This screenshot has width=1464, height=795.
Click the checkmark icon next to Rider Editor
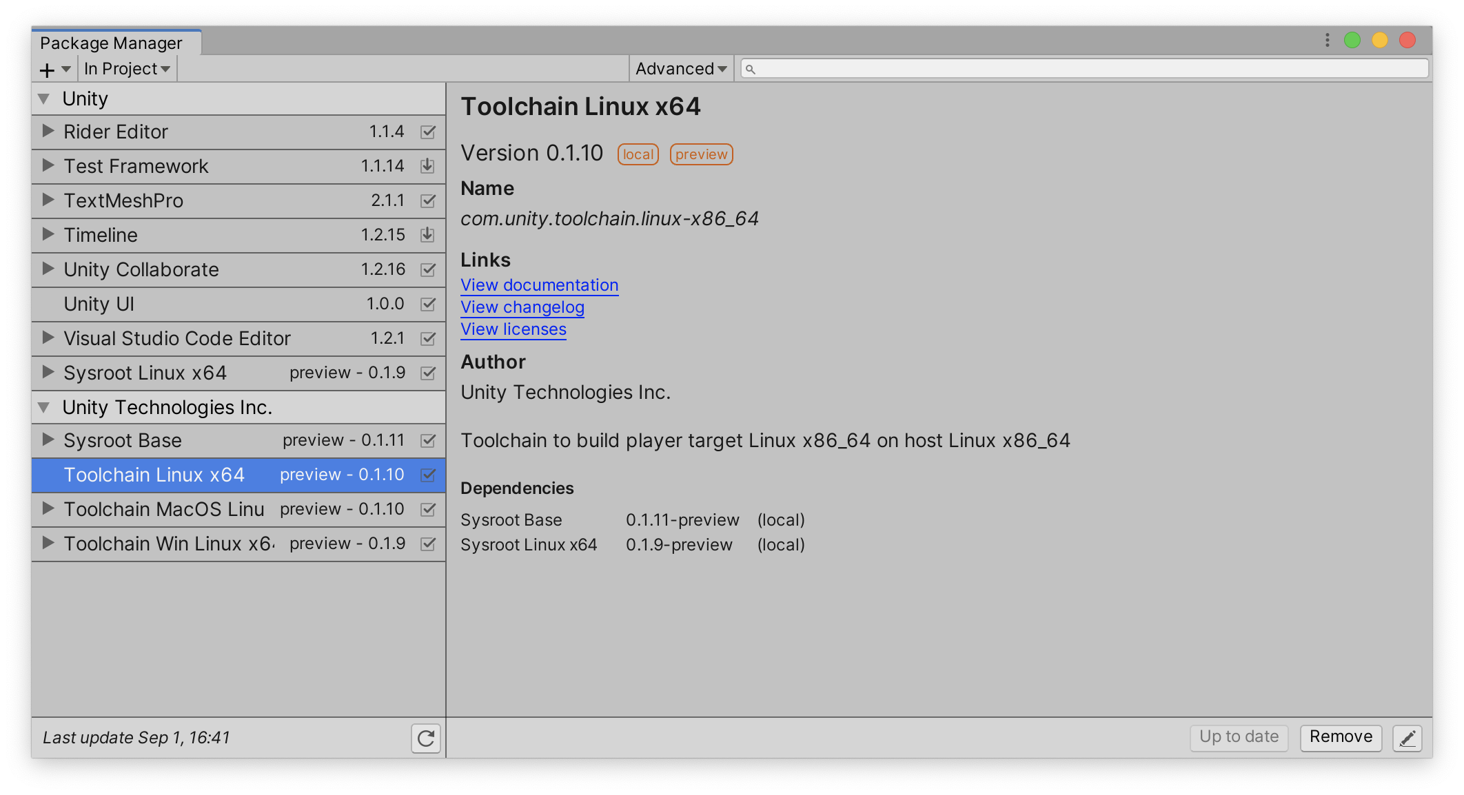(x=428, y=131)
